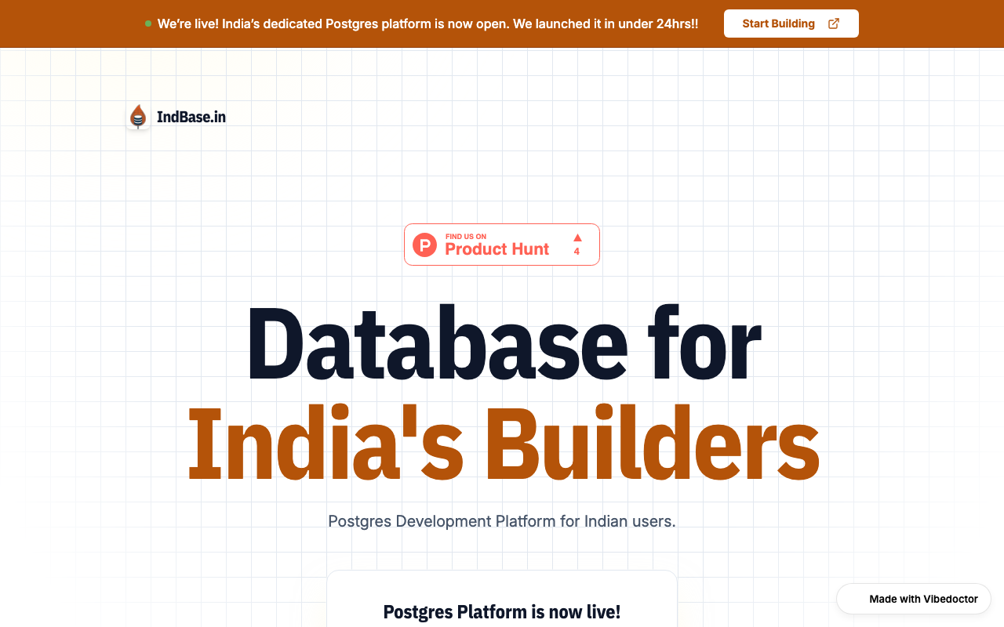
Task: Click 'Postgres Platform is now live!' card title
Action: click(502, 612)
